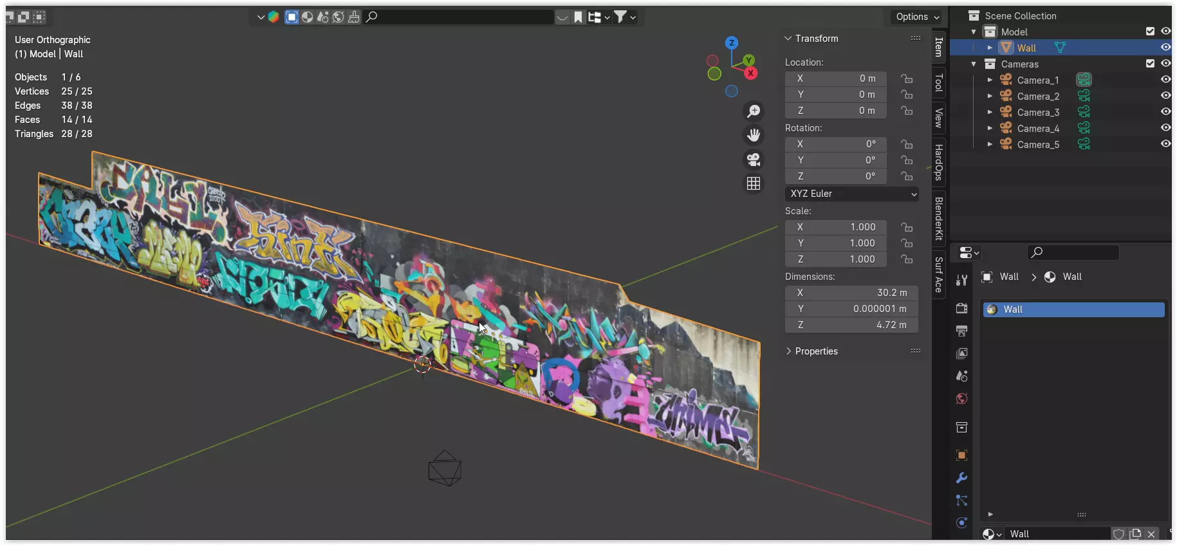Switch to the Item sidebar tab
This screenshot has height=545, width=1177.
(939, 47)
